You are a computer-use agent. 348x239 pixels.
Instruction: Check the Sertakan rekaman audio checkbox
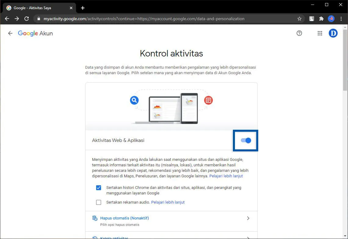(99, 202)
